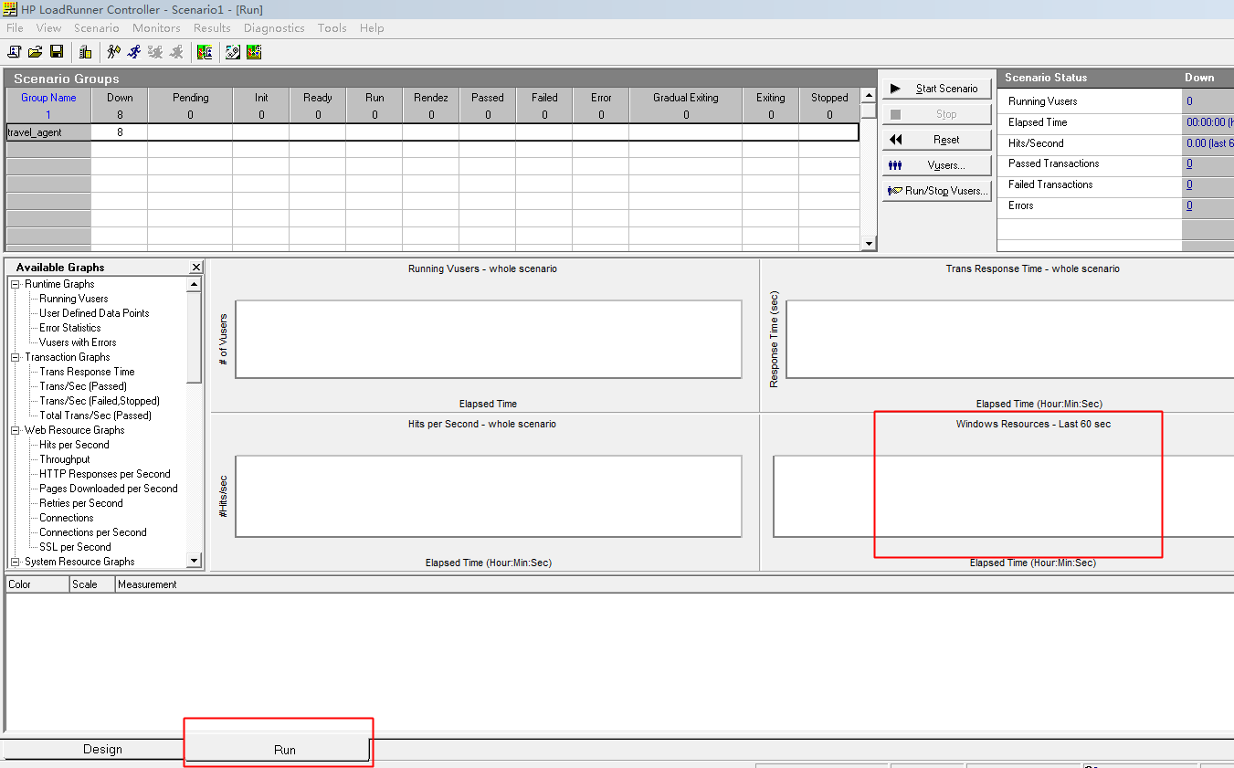Collapse the Transaction Graphs tree node
This screenshot has width=1234, height=768.
coord(16,357)
